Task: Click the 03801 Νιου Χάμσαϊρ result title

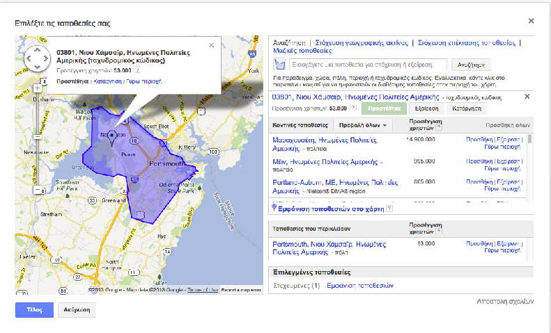Action: 356,97
